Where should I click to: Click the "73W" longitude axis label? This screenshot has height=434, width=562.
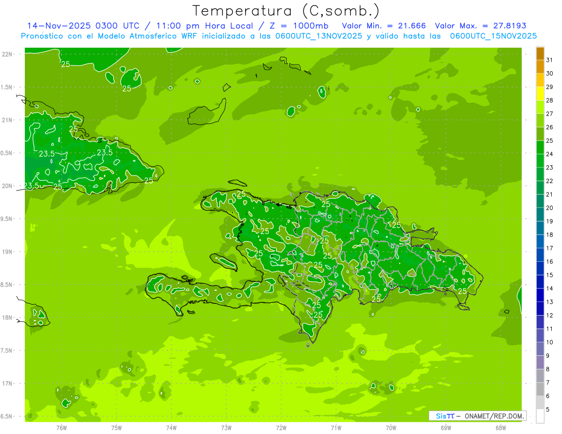[226, 428]
